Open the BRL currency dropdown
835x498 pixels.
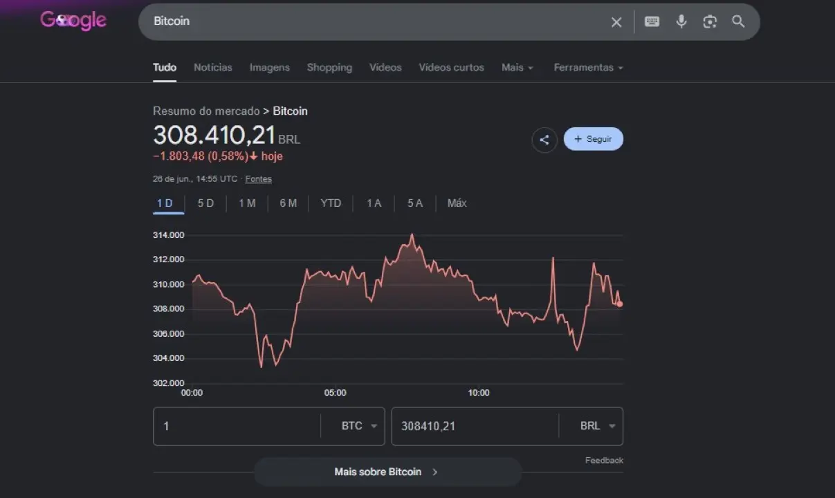coord(598,426)
